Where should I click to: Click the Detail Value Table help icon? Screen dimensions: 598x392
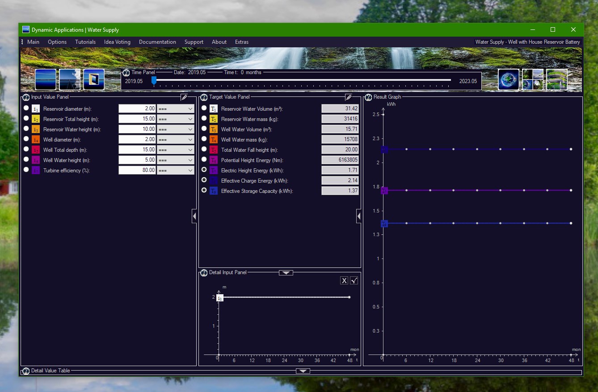coord(26,371)
